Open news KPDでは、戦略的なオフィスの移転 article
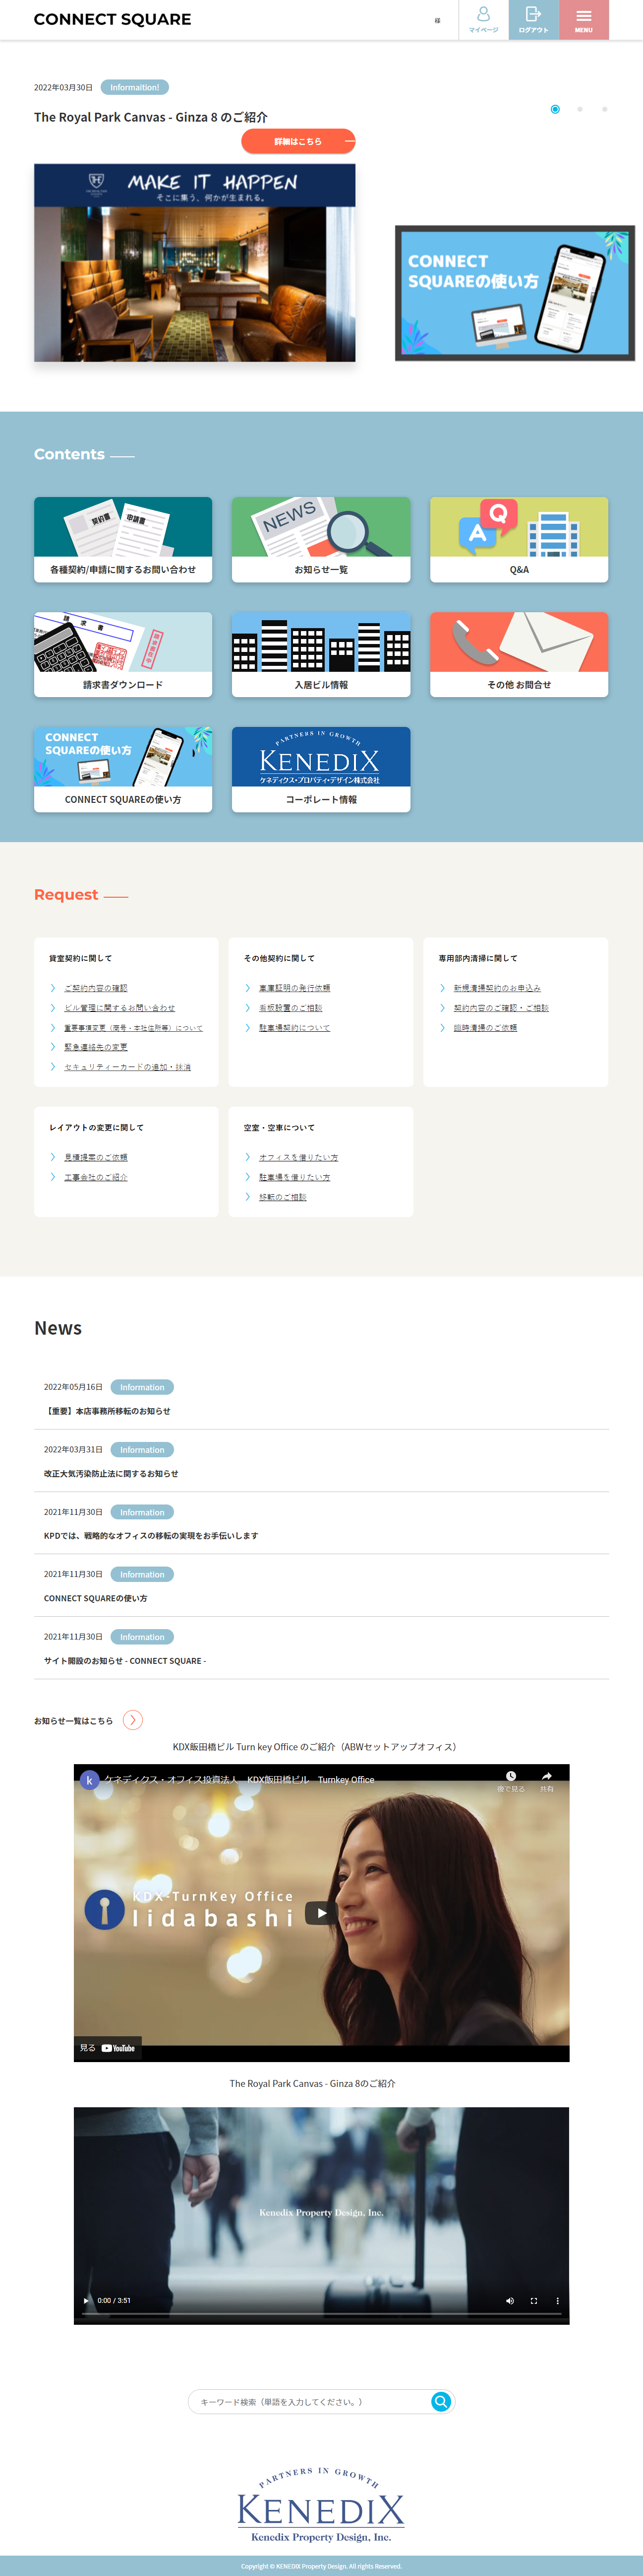 [151, 1536]
